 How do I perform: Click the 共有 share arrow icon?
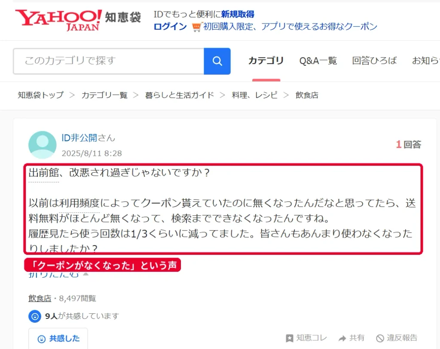pyautogui.click(x=342, y=338)
